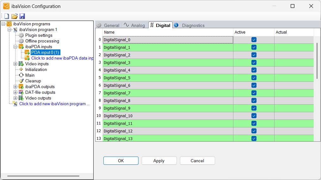Click the Plugin settings gear icon

(x=21, y=35)
